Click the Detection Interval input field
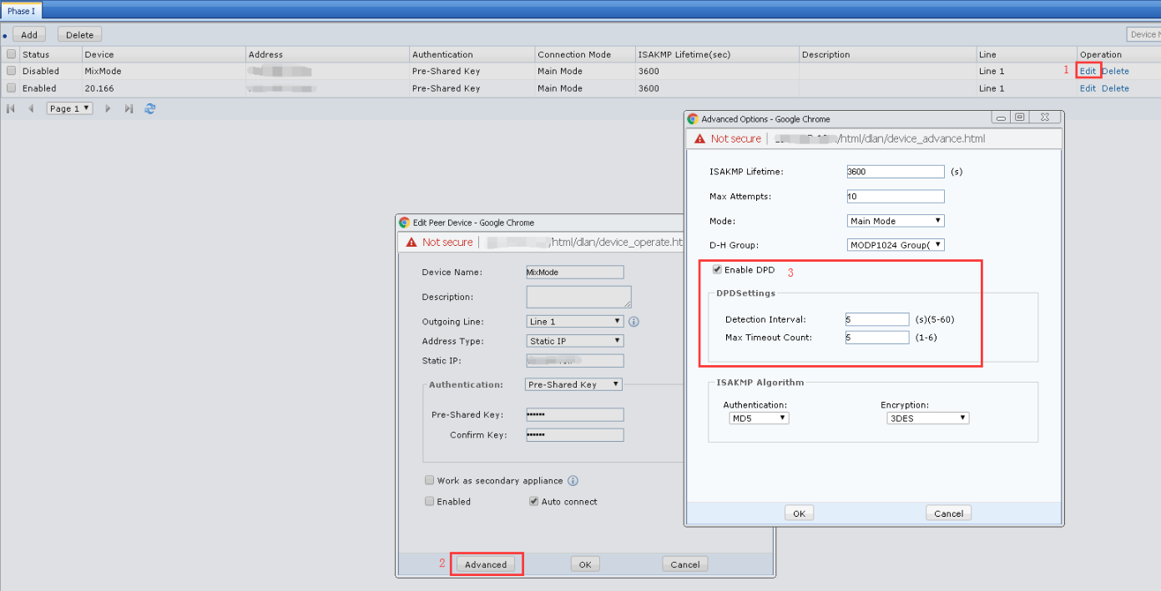The image size is (1161, 591). coord(876,319)
